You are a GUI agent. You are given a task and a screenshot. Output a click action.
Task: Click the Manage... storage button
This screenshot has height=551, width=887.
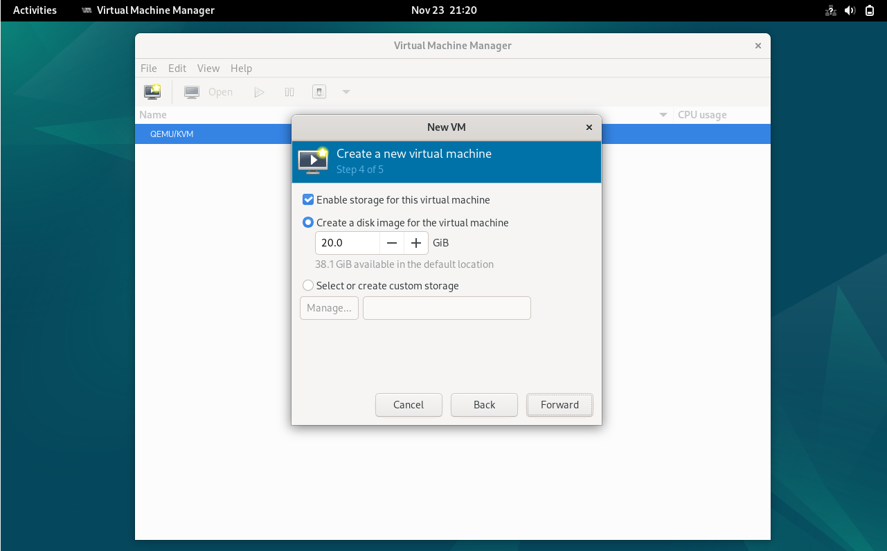[329, 308]
